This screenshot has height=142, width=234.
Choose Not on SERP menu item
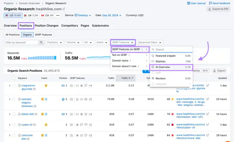coord(130,55)
